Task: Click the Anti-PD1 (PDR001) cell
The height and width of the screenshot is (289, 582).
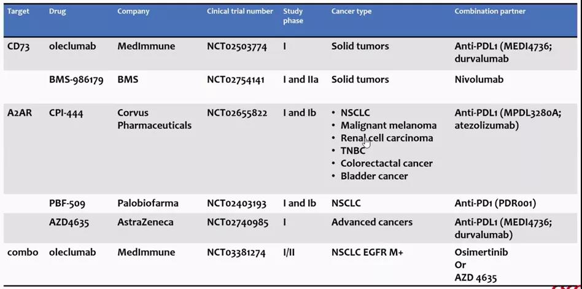Action: coord(495,203)
